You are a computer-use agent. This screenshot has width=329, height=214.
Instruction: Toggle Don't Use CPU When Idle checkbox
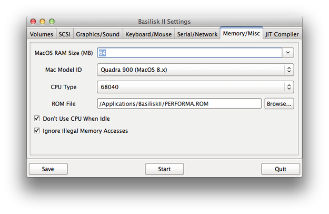click(x=37, y=119)
